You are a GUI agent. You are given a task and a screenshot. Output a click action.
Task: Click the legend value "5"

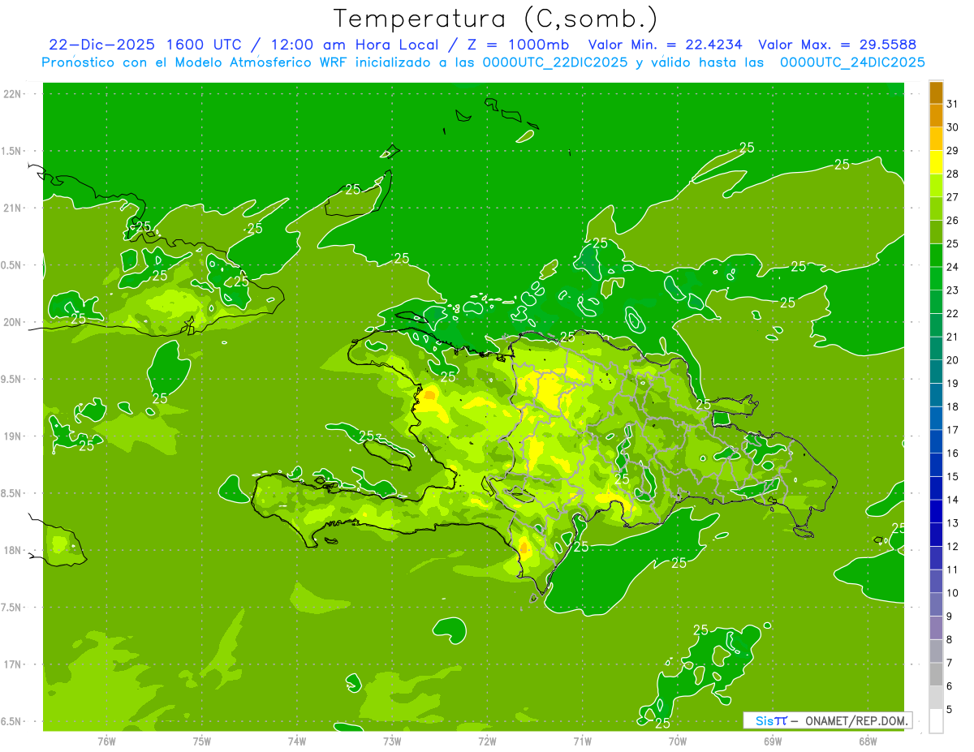[950, 710]
